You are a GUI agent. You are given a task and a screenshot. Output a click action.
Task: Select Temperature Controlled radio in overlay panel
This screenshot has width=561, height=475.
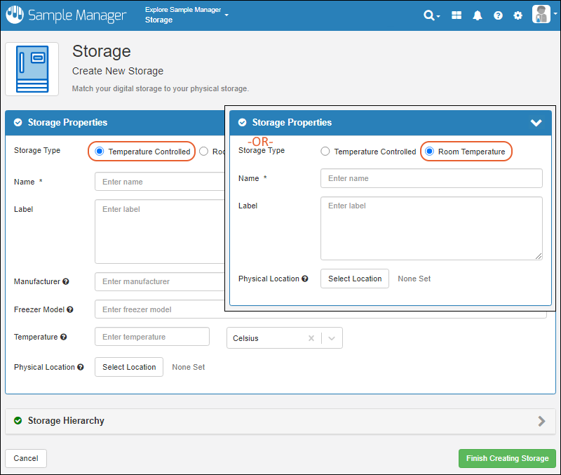pyautogui.click(x=325, y=152)
